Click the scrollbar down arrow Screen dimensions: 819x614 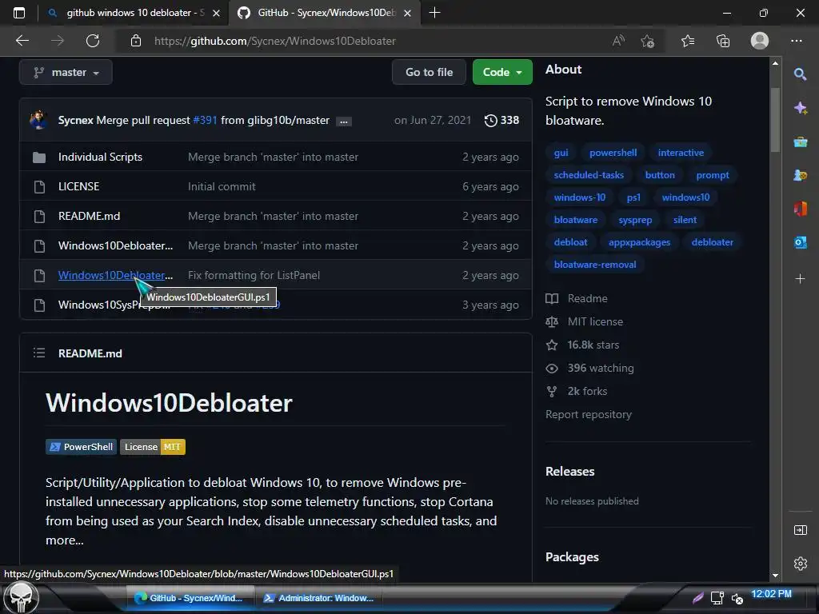coord(775,576)
